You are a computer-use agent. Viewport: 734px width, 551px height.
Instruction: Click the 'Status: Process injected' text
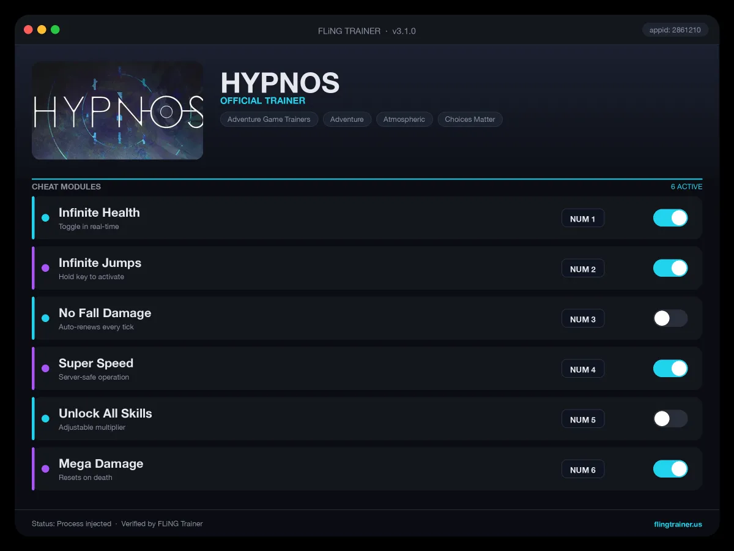pos(72,524)
